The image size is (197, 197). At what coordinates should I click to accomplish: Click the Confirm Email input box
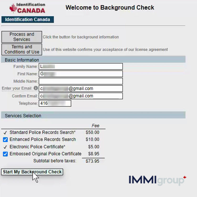pos(81,96)
